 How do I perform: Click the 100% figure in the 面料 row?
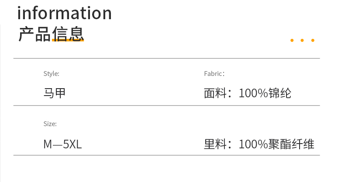(253, 93)
